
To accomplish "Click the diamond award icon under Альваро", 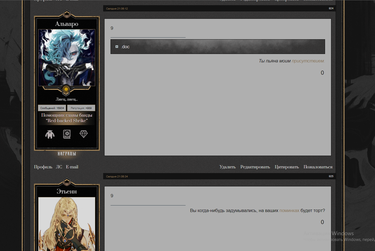I will pos(84,134).
